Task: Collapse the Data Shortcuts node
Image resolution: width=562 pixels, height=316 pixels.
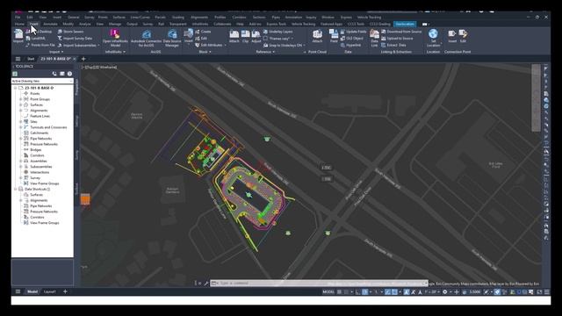Action: pos(16,190)
